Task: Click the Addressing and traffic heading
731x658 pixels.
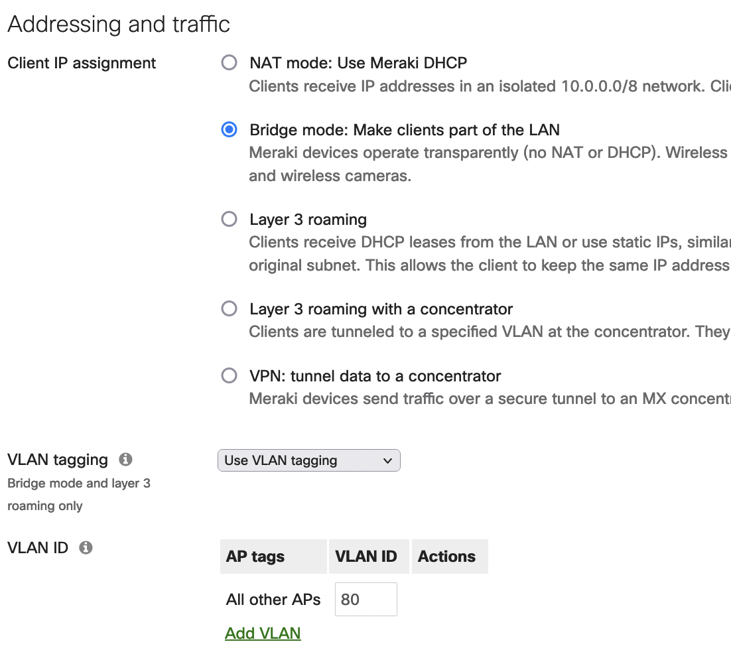Action: pos(118,23)
